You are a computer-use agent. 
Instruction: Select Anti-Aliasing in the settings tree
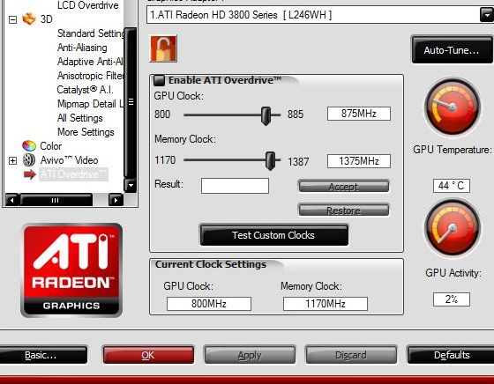coord(82,48)
